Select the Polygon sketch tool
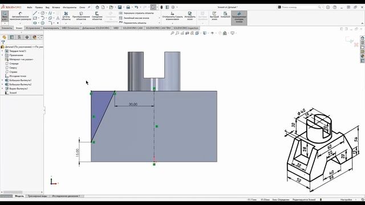The width and height of the screenshot is (365, 205). click(x=43, y=23)
